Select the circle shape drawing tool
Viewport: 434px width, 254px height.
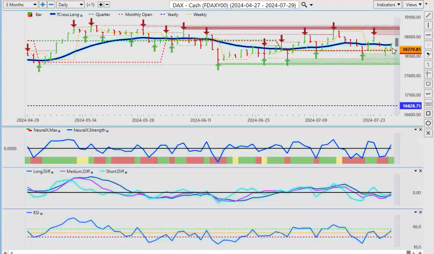coord(428,123)
